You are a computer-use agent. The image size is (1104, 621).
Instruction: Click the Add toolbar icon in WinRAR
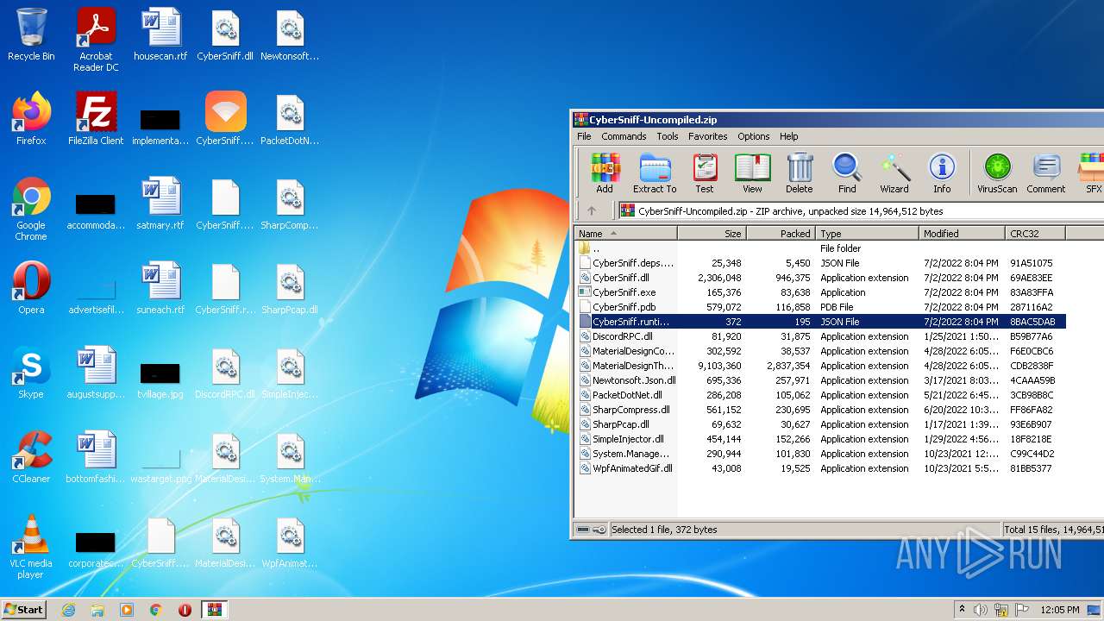(x=605, y=173)
